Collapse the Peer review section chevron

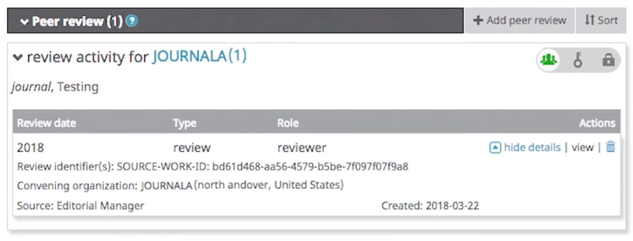(x=24, y=22)
